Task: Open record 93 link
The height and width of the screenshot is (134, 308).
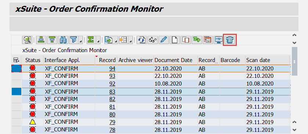Action: [x=112, y=76]
